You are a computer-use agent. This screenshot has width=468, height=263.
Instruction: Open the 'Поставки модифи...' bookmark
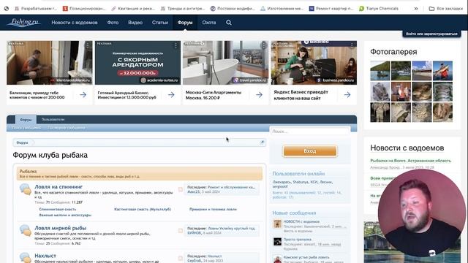pos(233,9)
